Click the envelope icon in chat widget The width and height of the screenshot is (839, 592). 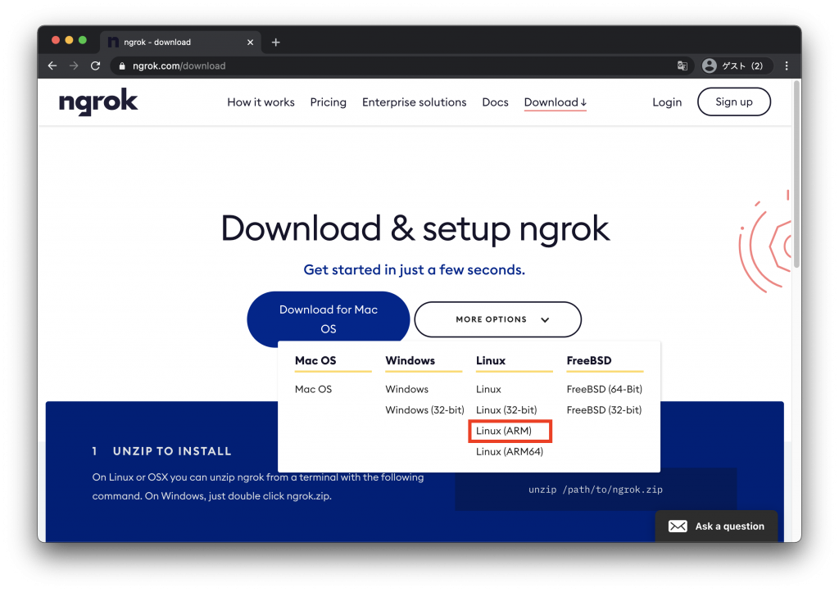pos(678,526)
